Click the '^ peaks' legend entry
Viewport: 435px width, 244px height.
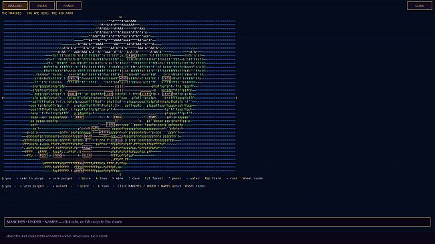175,179
